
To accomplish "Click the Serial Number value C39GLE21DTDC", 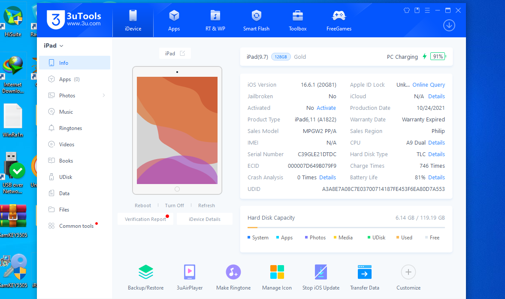I will click(317, 154).
